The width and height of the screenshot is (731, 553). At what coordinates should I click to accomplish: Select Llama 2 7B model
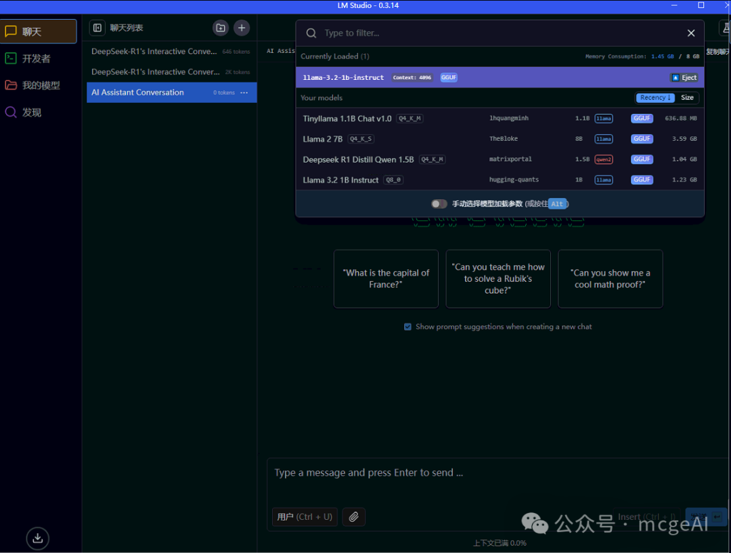tap(500, 139)
